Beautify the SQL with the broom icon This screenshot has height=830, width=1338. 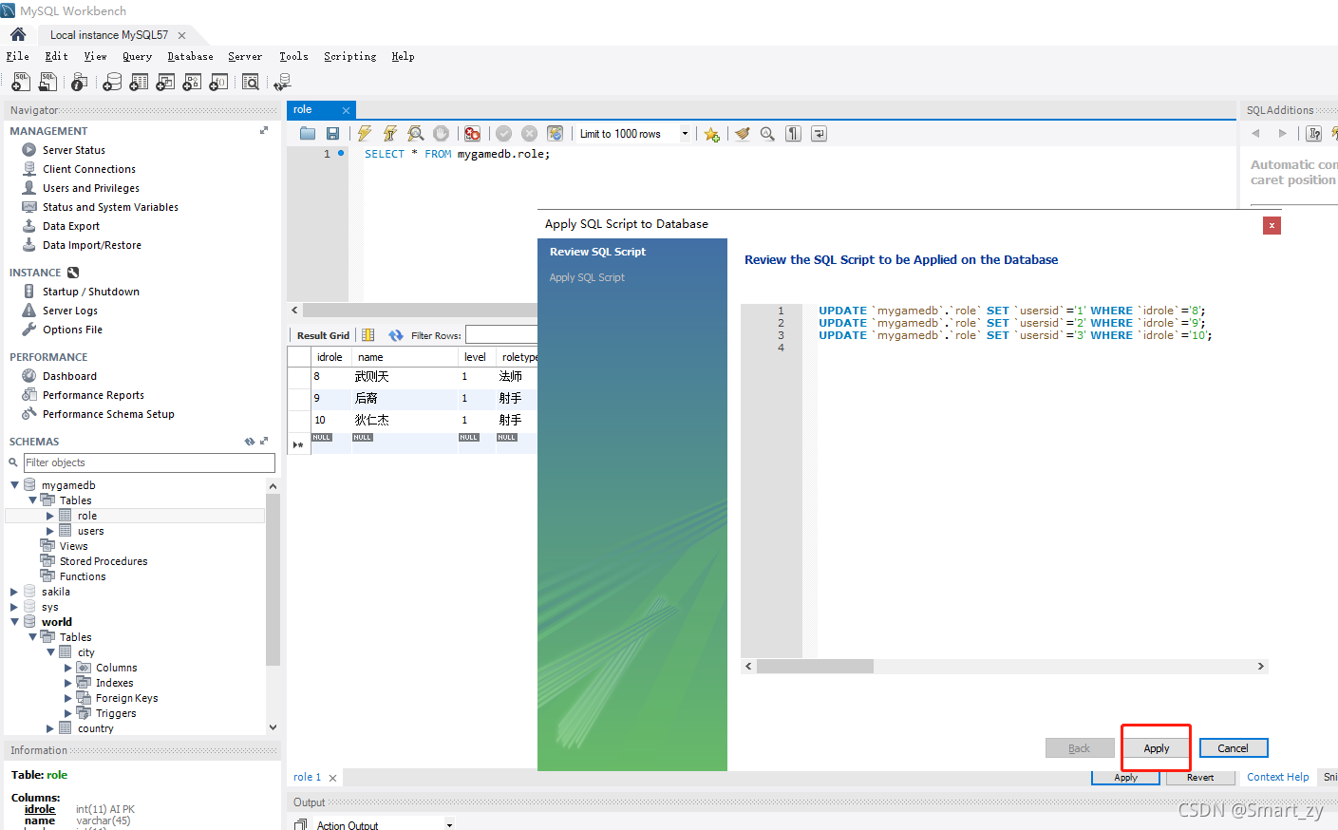tap(743, 134)
